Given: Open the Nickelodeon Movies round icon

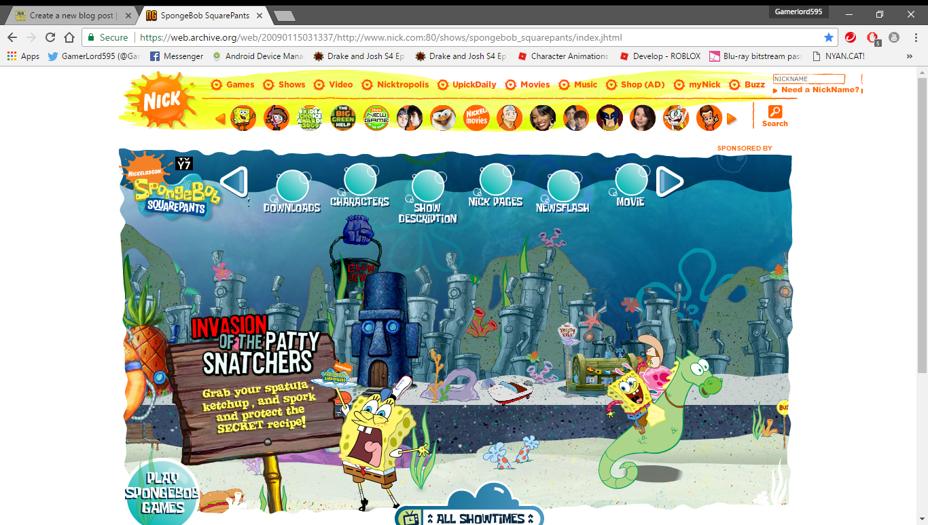Looking at the screenshot, I should [x=476, y=118].
